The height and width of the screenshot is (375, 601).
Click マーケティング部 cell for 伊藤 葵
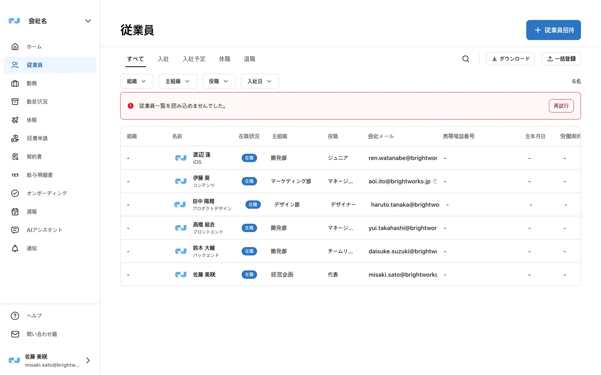click(291, 181)
